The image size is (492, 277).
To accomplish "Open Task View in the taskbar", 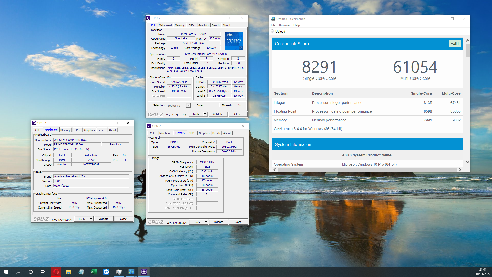I will [x=43, y=272].
